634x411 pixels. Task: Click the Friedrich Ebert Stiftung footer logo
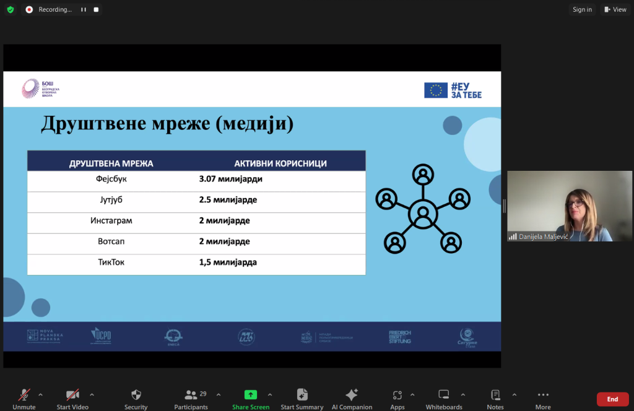(x=400, y=337)
